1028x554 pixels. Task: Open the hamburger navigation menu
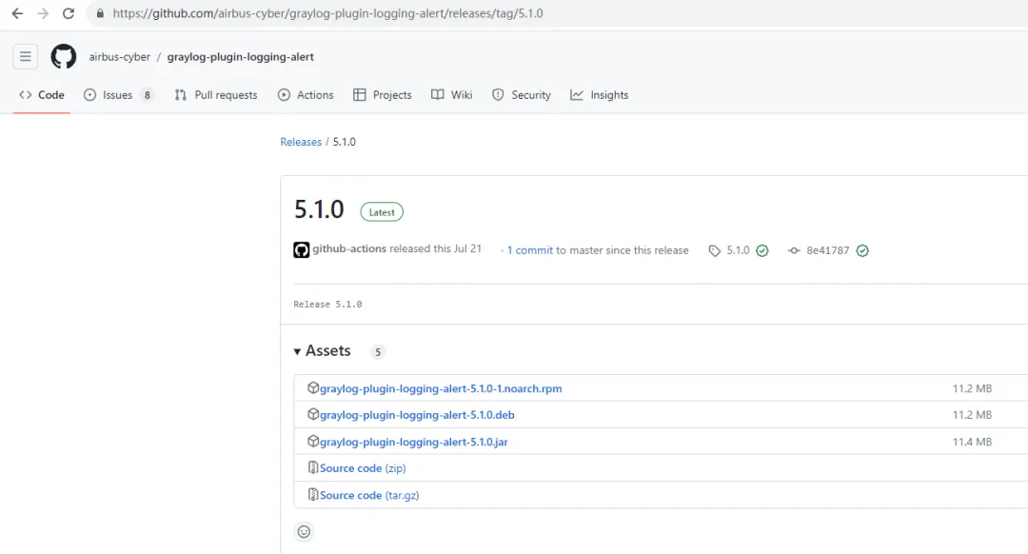[x=26, y=56]
